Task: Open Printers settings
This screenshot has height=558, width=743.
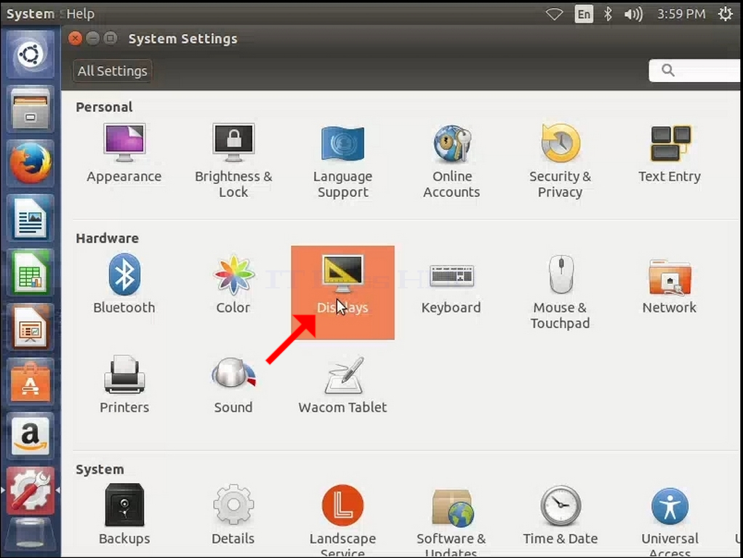Action: point(124,384)
